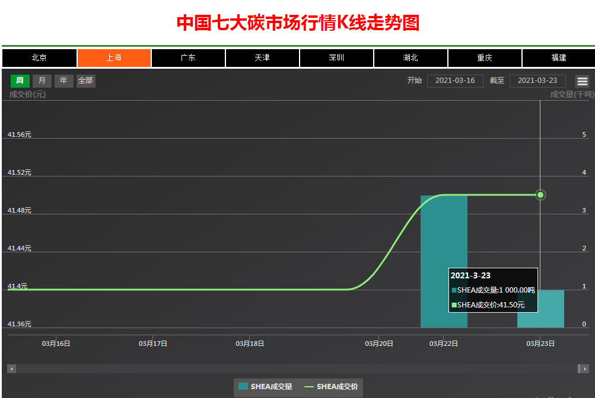Click the 41.56元 price axis label
Screen dimensions: 595x398
pyautogui.click(x=20, y=134)
